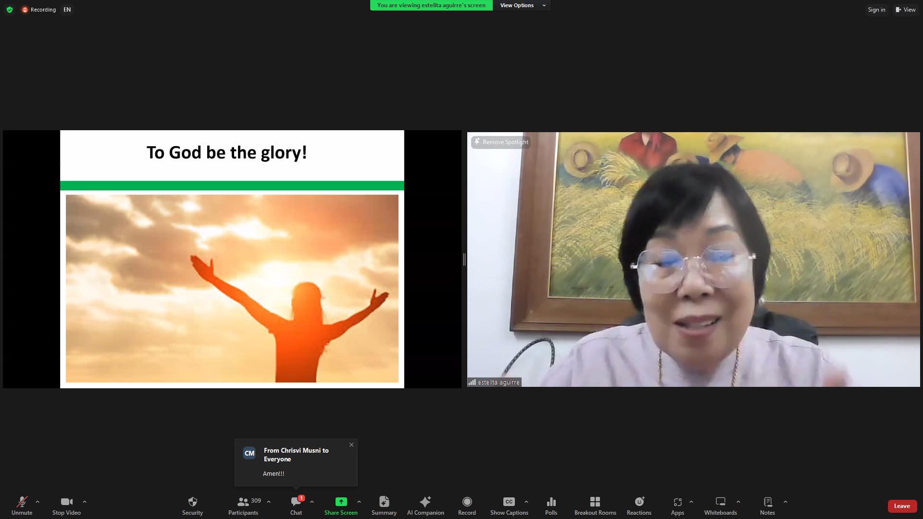Expand video options arrow beside Stop Video
The height and width of the screenshot is (519, 923).
85,502
